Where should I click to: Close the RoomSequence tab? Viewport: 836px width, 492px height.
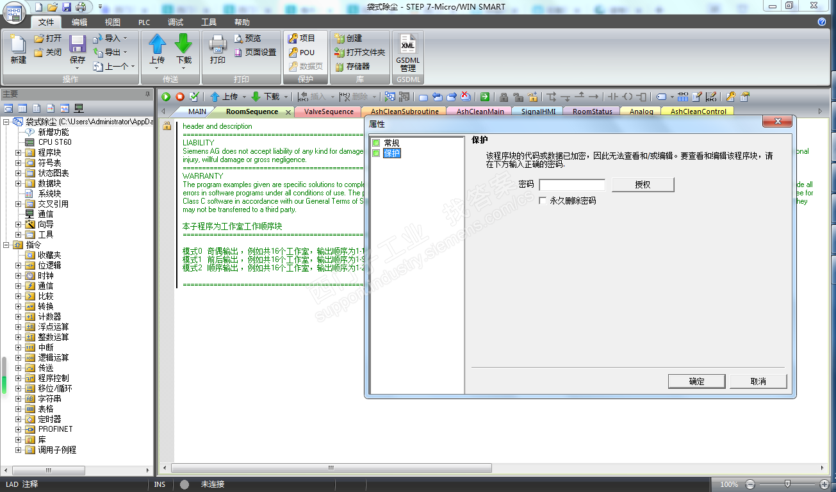pos(288,112)
